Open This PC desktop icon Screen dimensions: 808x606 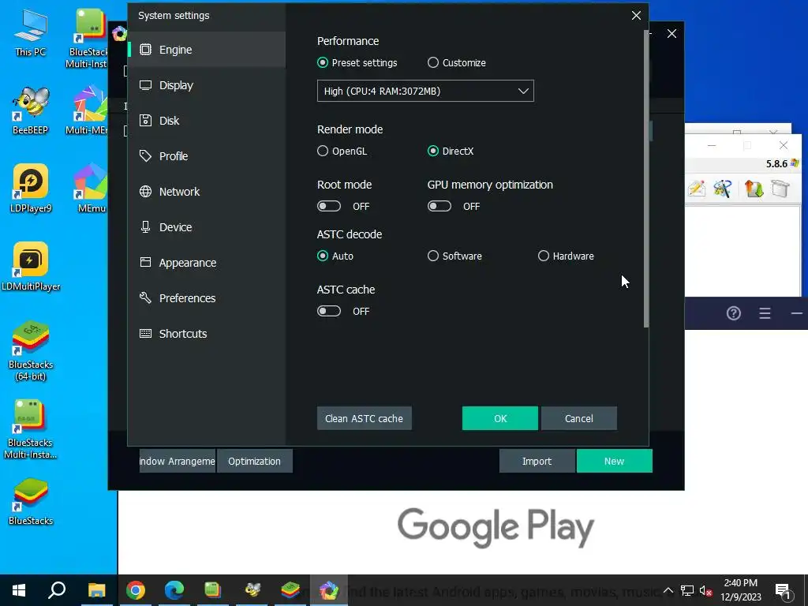pyautogui.click(x=31, y=33)
